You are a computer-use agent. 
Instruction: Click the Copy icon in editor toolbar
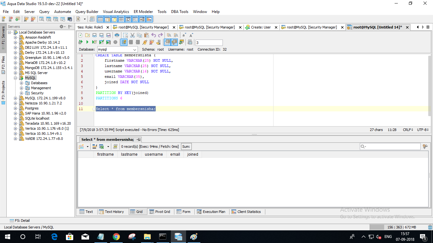pos(139,35)
